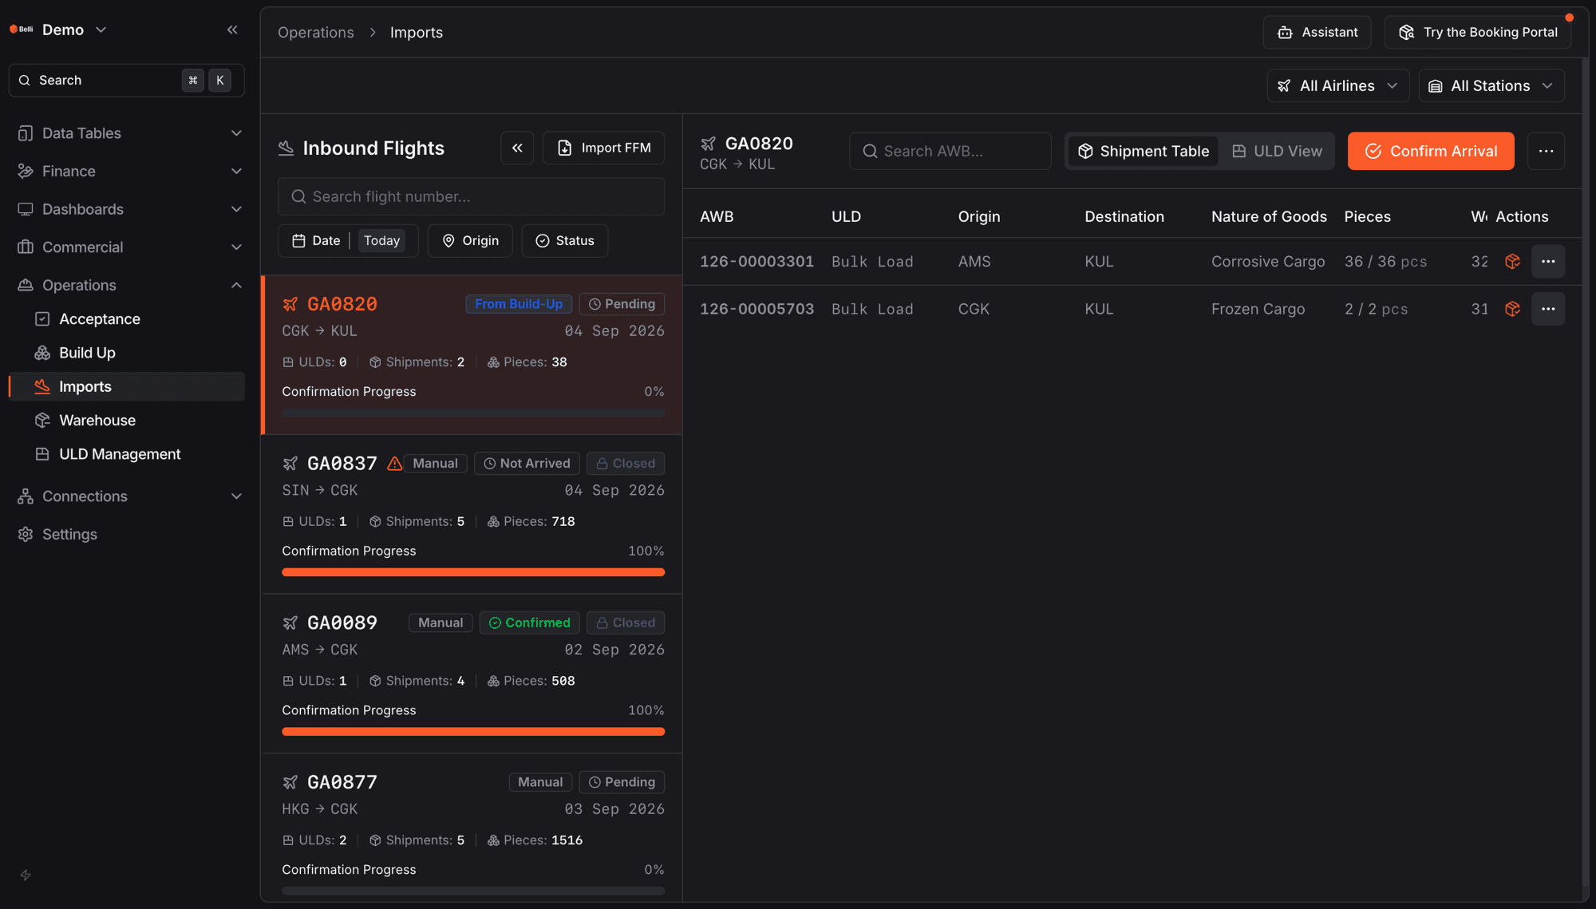Click the GA0089 confirmation progress bar

click(x=473, y=732)
